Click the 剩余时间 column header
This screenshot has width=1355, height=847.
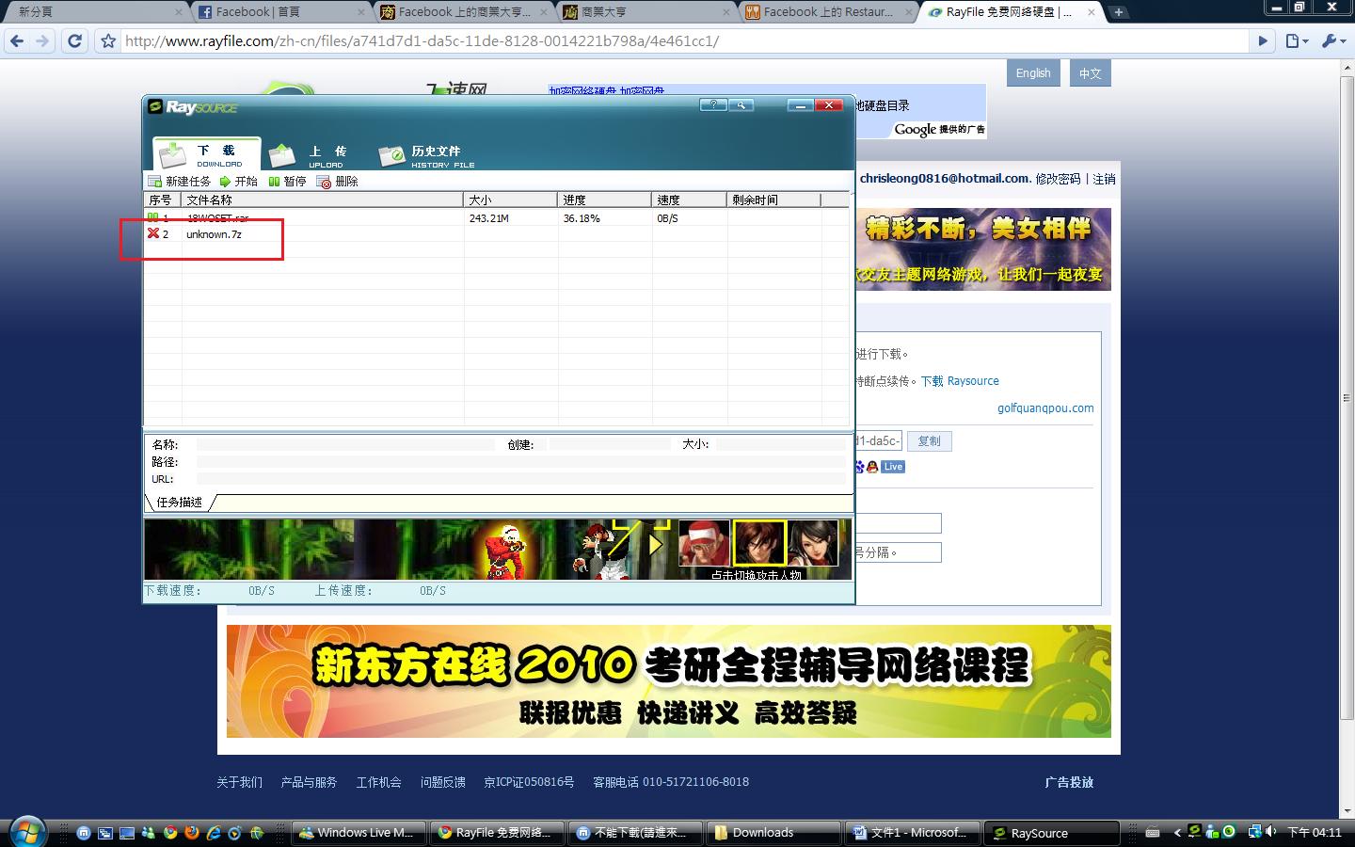[x=774, y=200]
